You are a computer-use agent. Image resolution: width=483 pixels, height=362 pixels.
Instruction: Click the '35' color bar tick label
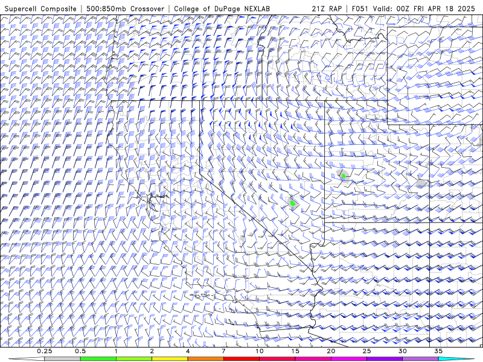(x=438, y=351)
